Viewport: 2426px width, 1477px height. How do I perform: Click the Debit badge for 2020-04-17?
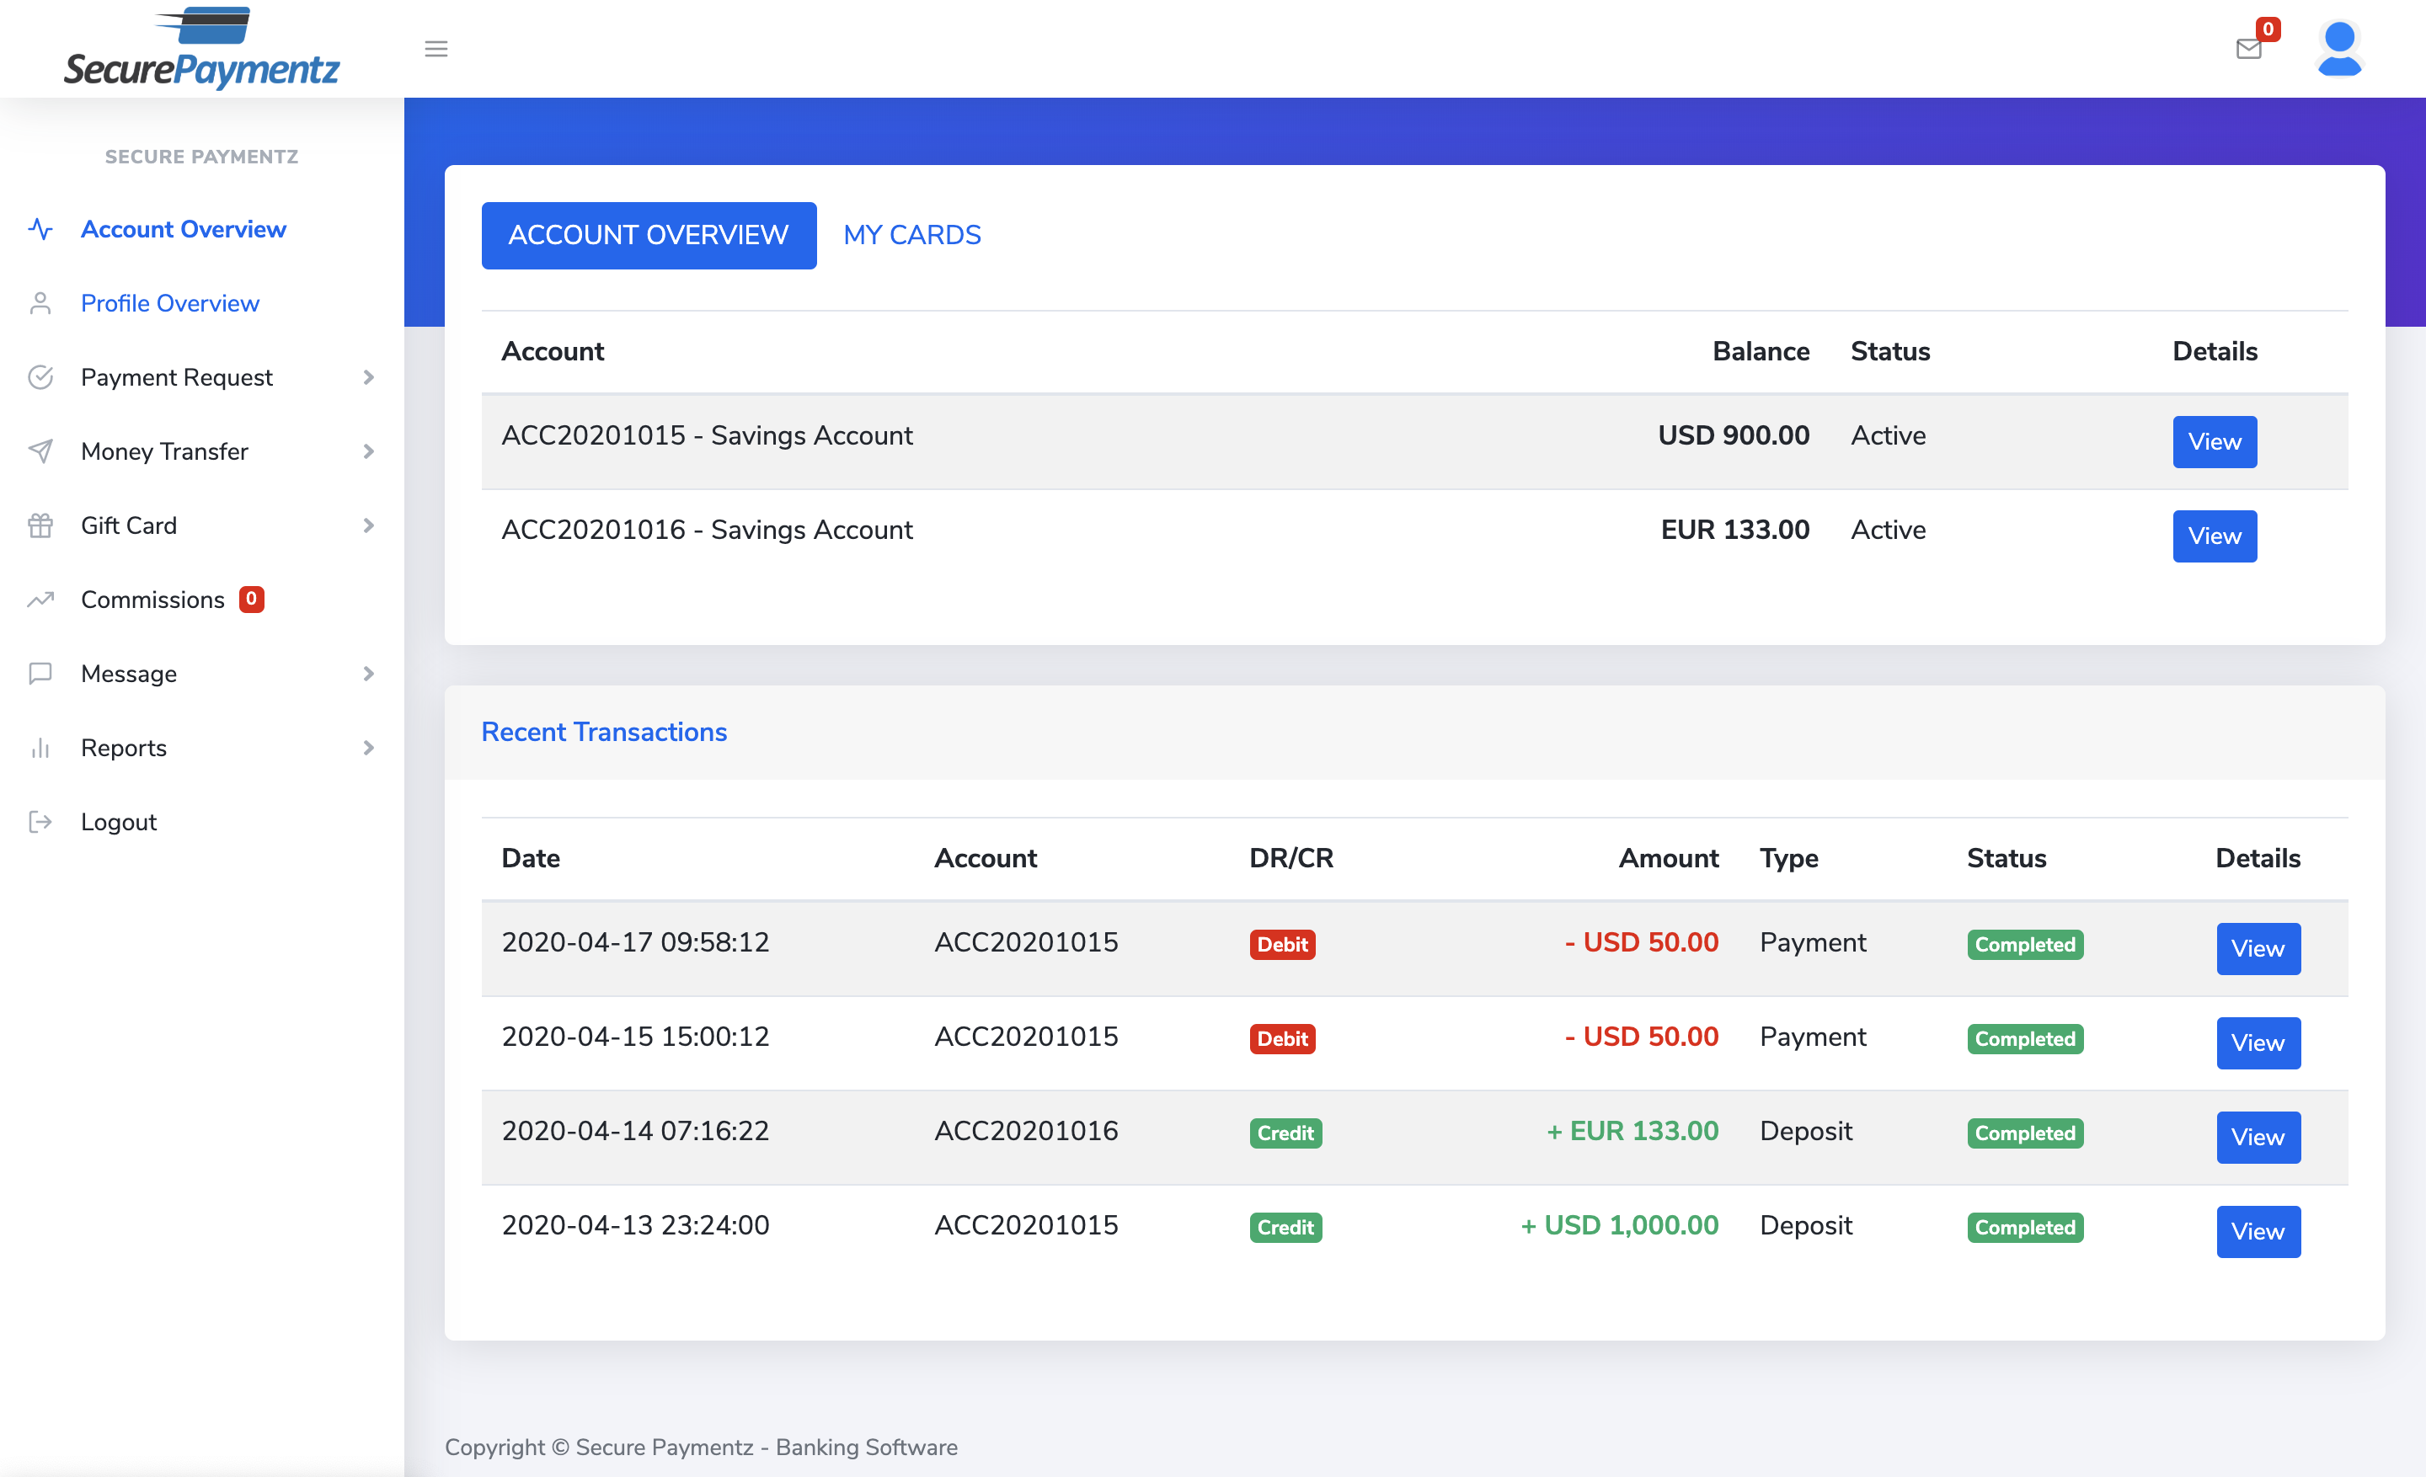(1282, 945)
